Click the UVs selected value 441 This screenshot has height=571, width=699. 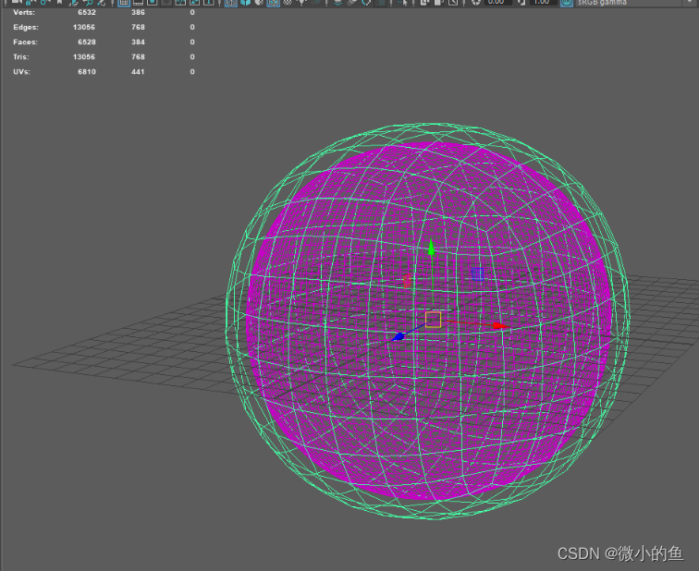[x=138, y=72]
